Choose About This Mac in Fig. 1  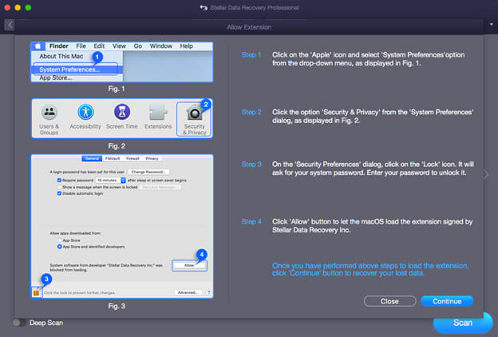tap(61, 56)
